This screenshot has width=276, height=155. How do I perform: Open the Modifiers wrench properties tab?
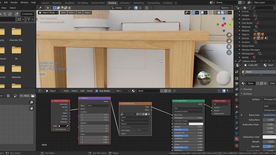click(237, 112)
